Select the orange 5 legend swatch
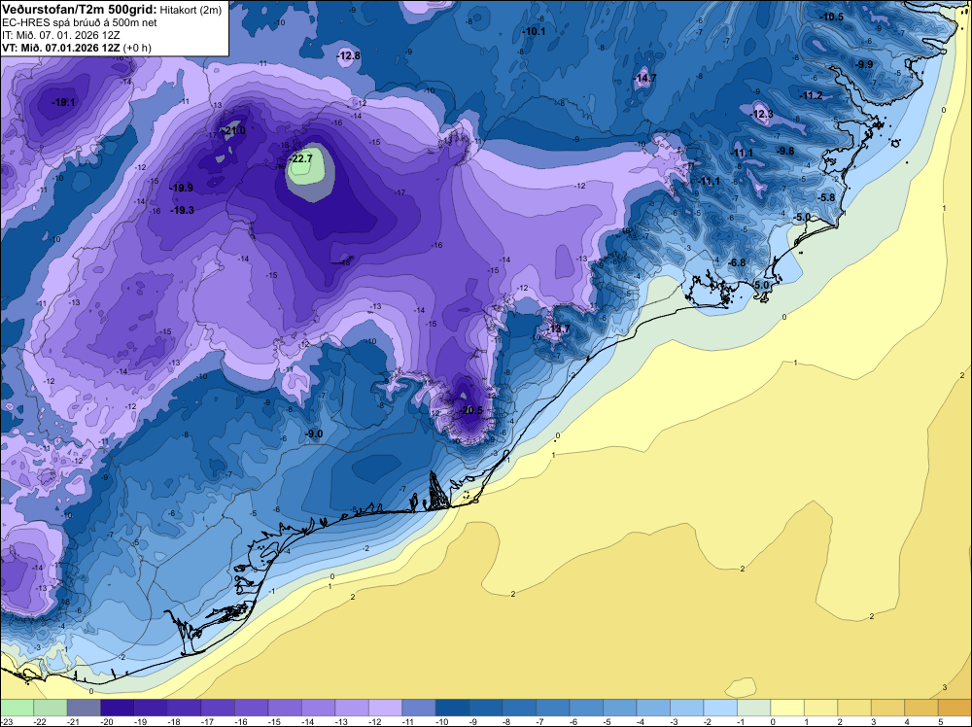 [955, 708]
